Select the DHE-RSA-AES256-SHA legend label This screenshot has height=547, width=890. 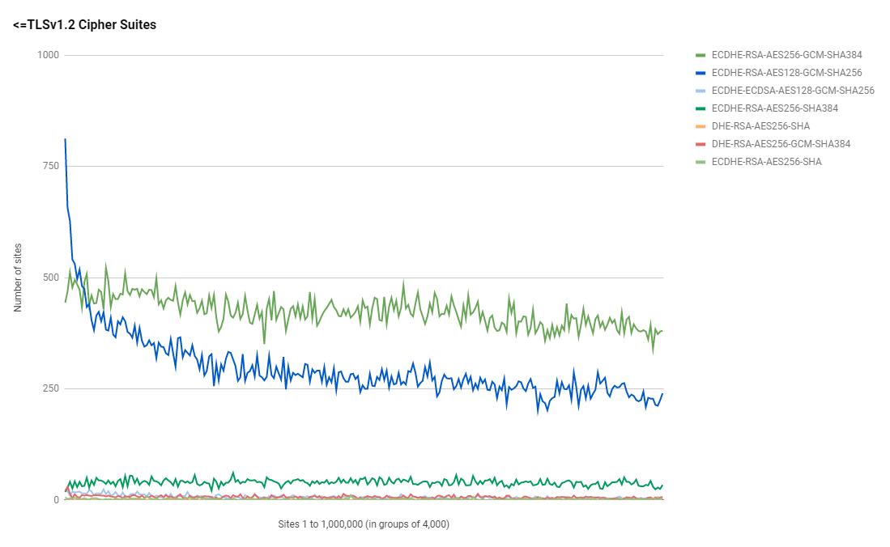click(760, 127)
